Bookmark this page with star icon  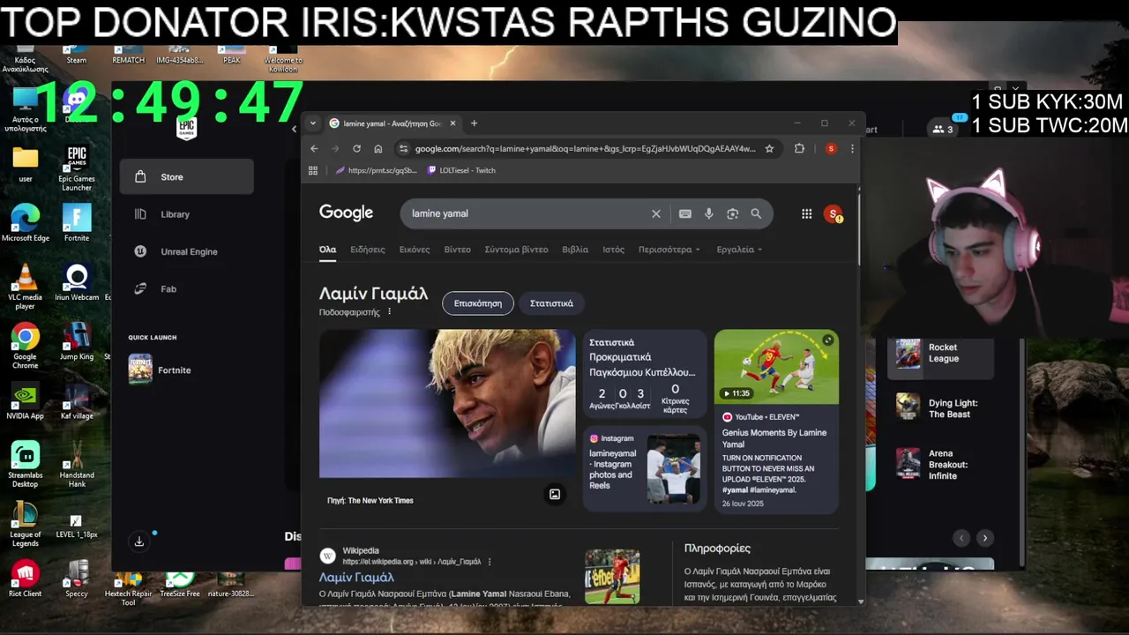pyautogui.click(x=769, y=149)
